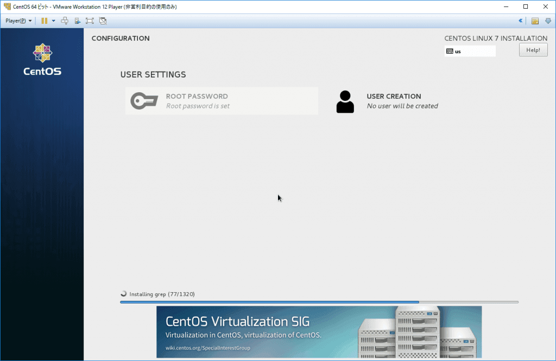556x361 pixels.
Task: Click the installation progress bar
Action: (319, 302)
